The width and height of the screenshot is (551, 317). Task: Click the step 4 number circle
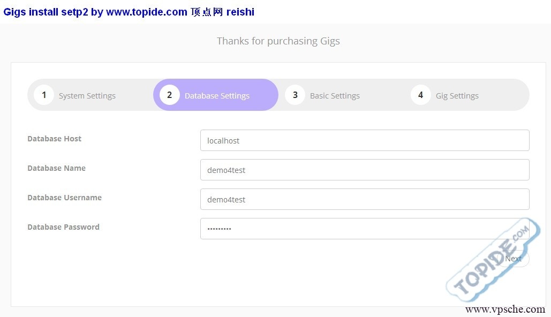(x=420, y=95)
